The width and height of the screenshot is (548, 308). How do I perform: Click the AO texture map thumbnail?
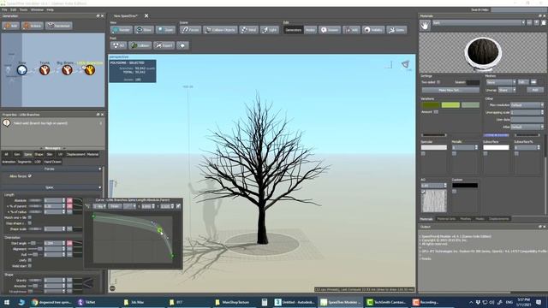coord(434,201)
